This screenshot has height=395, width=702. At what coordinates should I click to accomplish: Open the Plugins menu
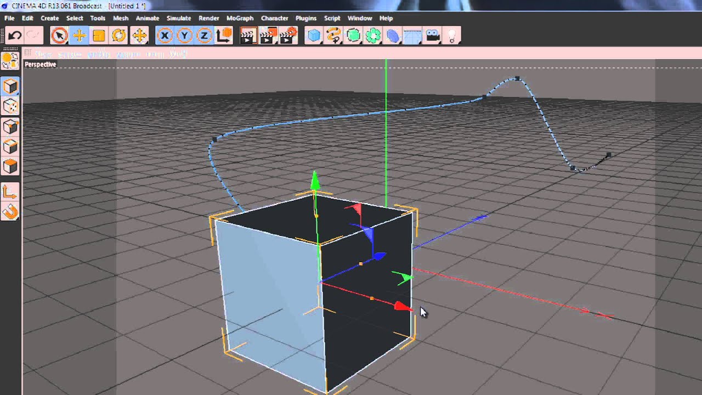(306, 18)
